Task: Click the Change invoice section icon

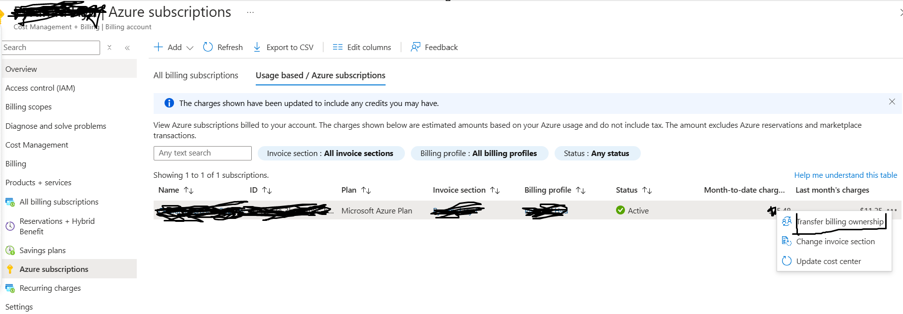Action: tap(787, 241)
